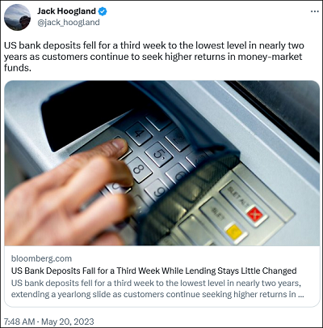
Task: Open the @jack_hoogland handle link
Action: pos(69,23)
